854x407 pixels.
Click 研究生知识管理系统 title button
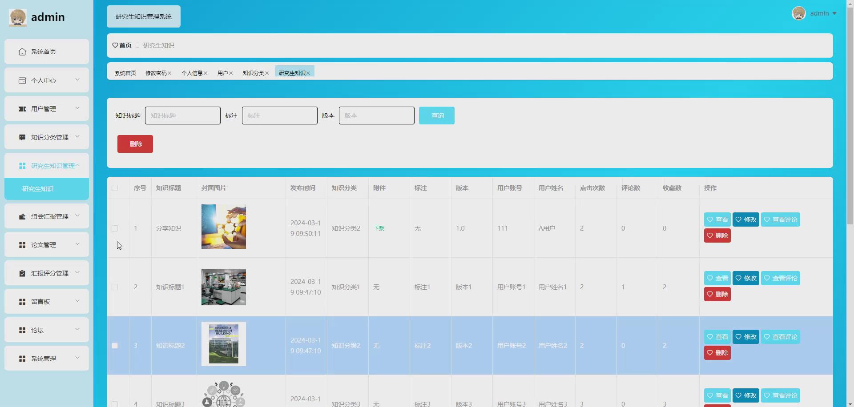coord(144,16)
